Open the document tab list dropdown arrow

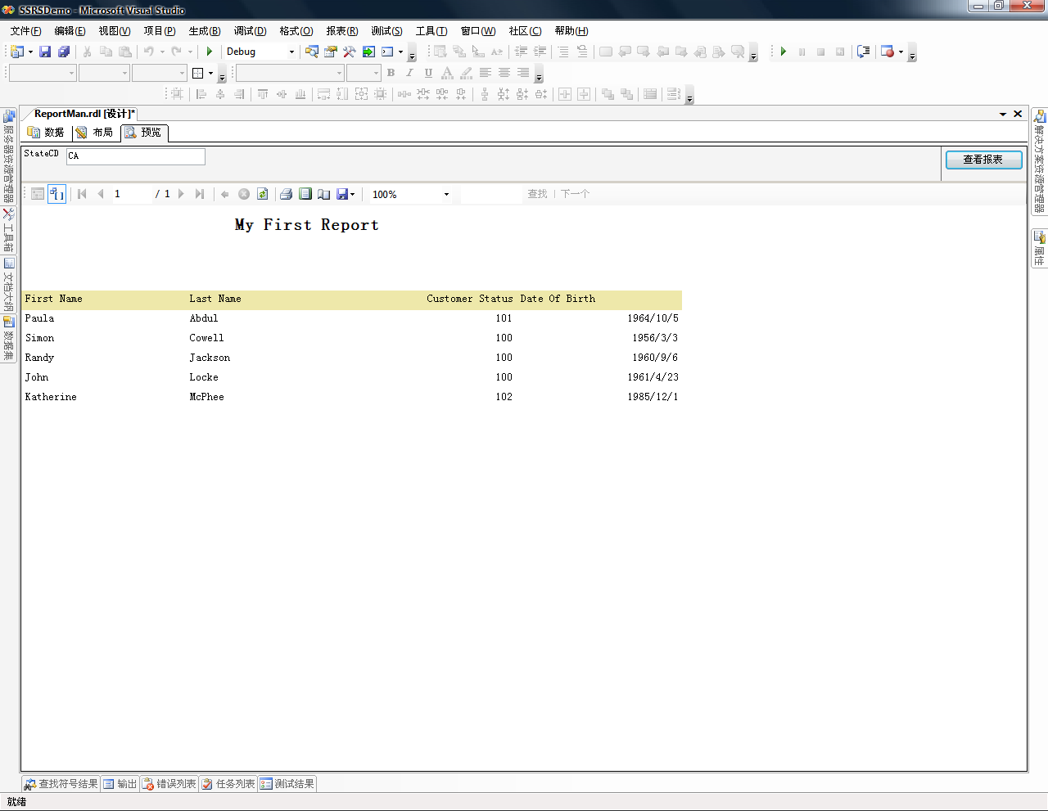click(x=1003, y=114)
